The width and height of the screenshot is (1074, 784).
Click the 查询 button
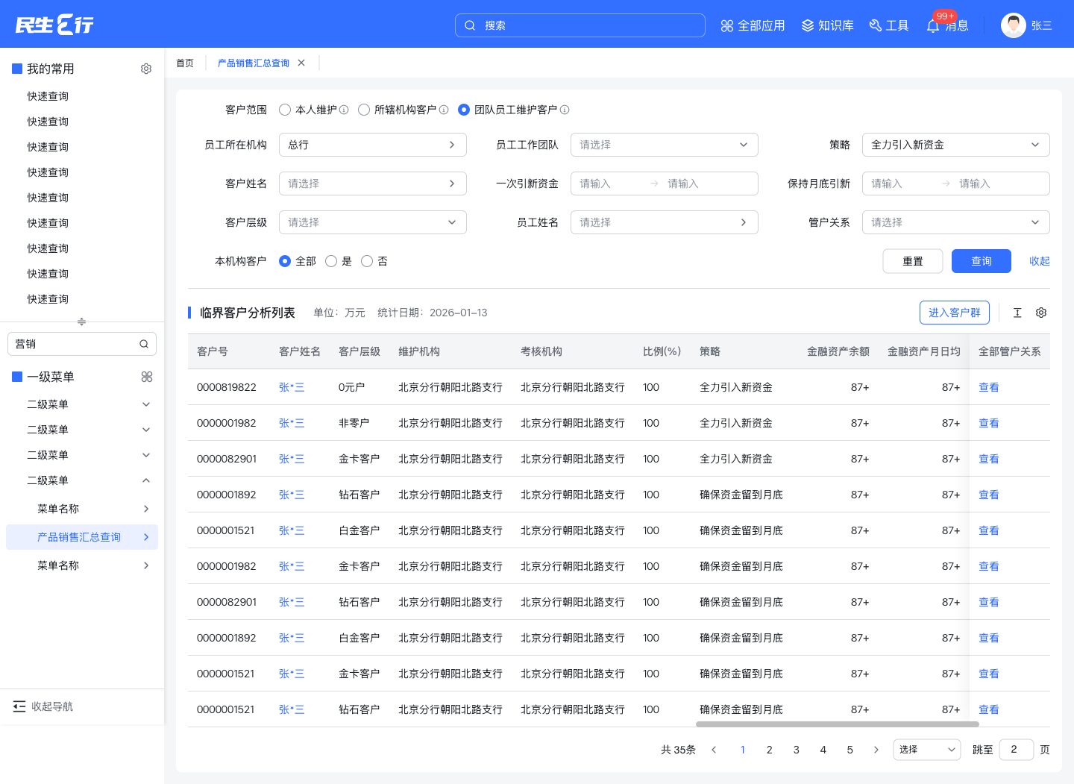982,261
